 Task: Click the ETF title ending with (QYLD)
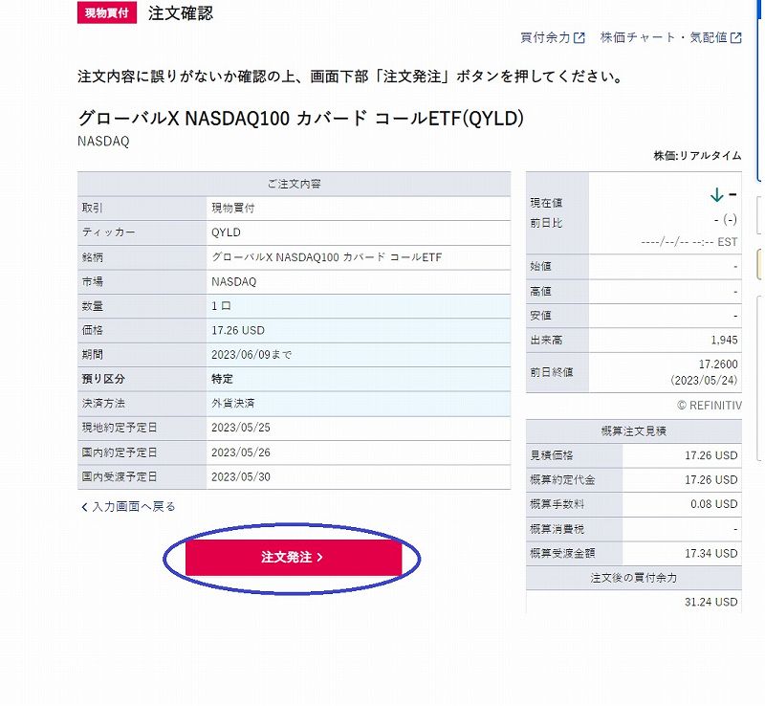pos(300,119)
